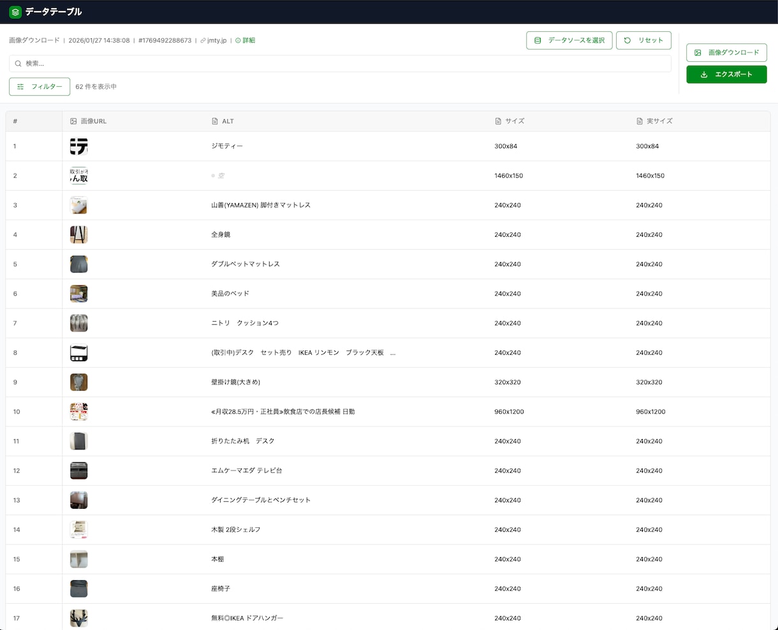Select the 無料◎IKEA ドアハンガー text
This screenshot has height=630, width=778.
247,618
